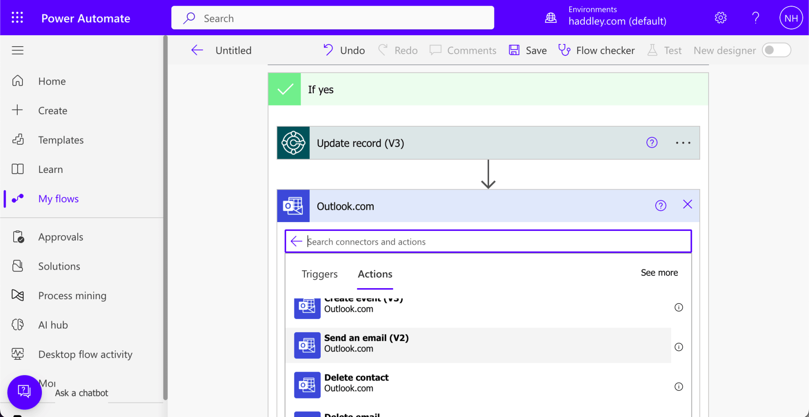The width and height of the screenshot is (809, 417).
Task: Collapse the left navigation hamburger menu
Action: click(x=18, y=50)
